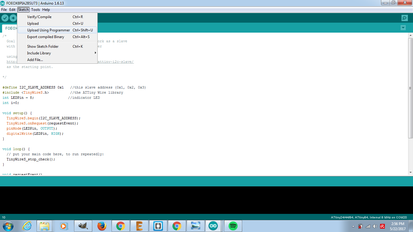Click the 'int i=0;' line
Screen dimensions: 413x232
click(11, 103)
